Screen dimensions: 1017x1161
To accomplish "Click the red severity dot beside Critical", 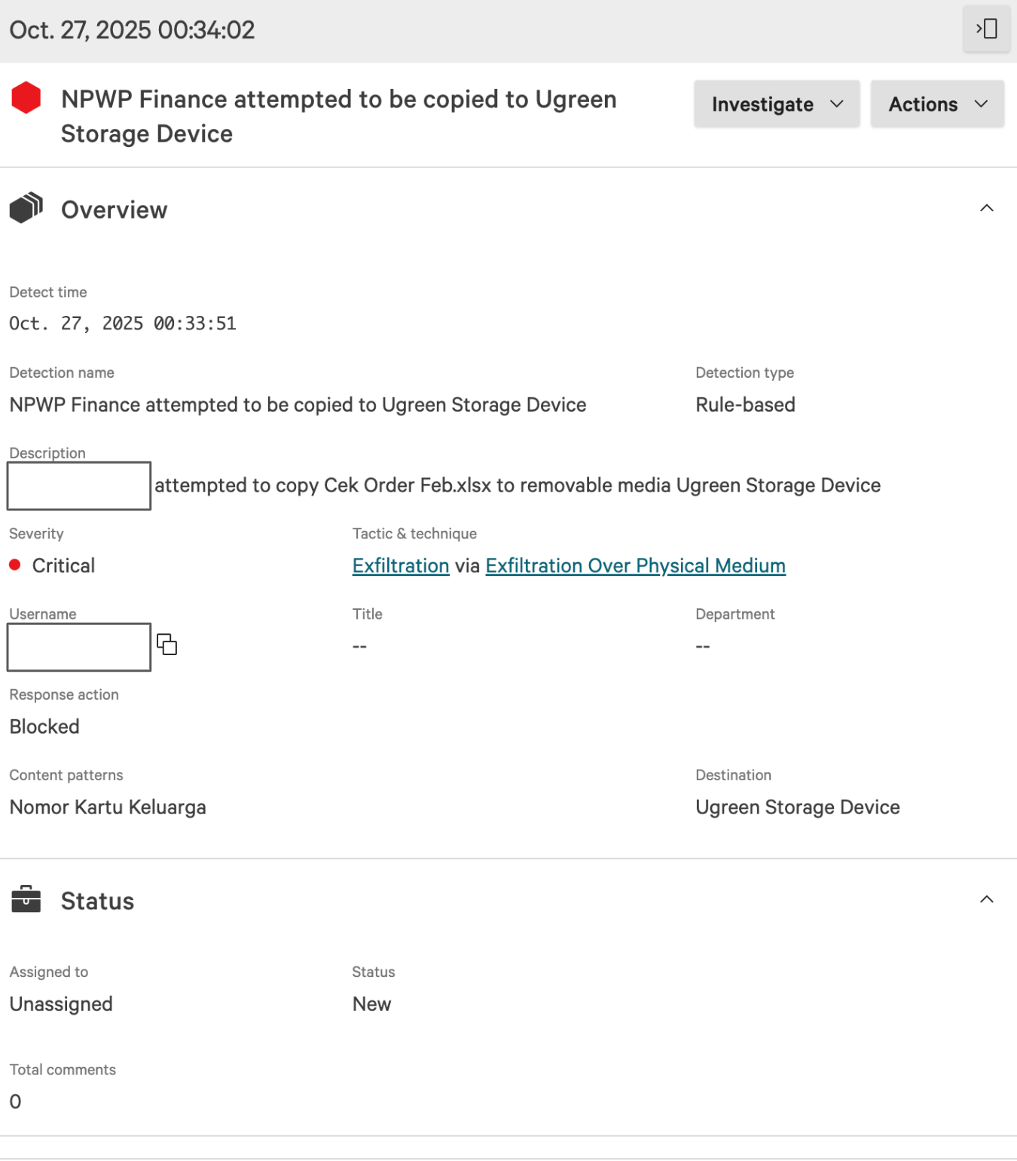I will [x=14, y=565].
